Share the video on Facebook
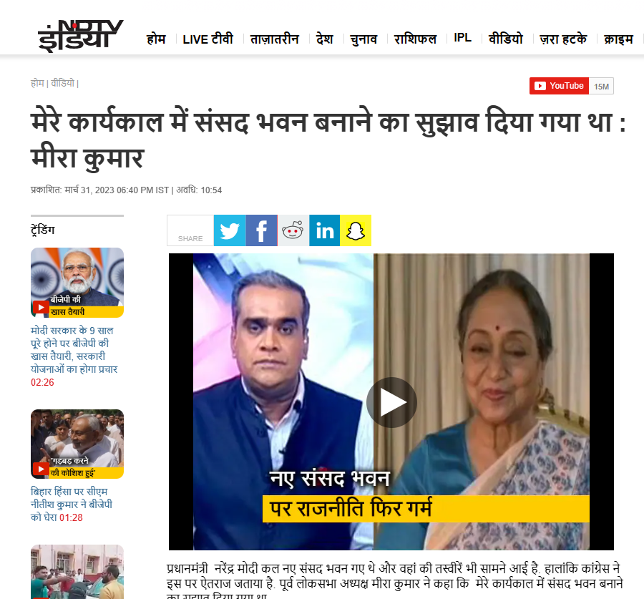 click(262, 230)
